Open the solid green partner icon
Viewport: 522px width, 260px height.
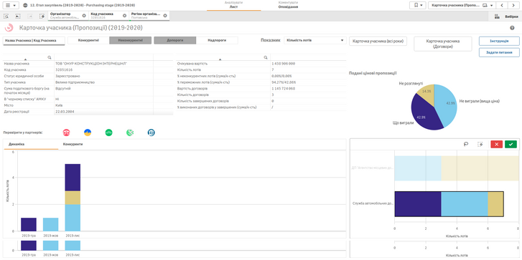(109, 133)
